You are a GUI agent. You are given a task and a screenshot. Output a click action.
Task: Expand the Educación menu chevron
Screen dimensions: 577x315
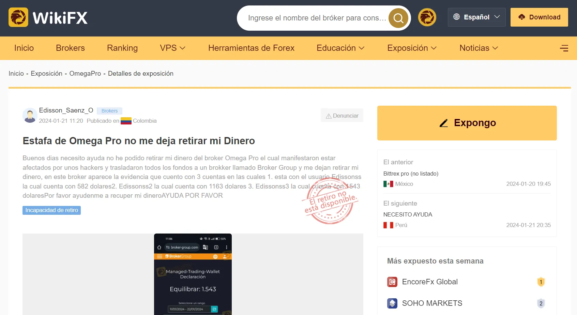pyautogui.click(x=362, y=48)
